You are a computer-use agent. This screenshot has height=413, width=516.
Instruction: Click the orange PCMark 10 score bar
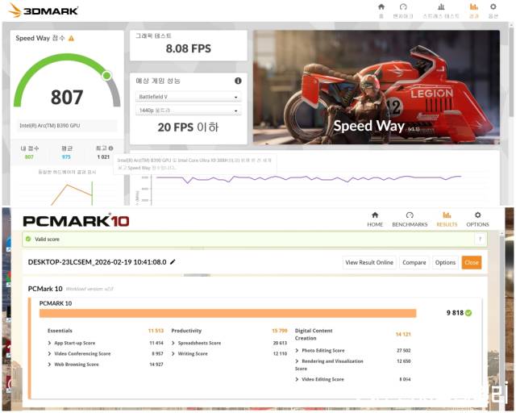[x=227, y=313]
